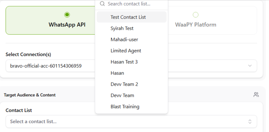The width and height of the screenshot is (269, 132).
Task: Click the search magnifier icon
Action: 102,4
